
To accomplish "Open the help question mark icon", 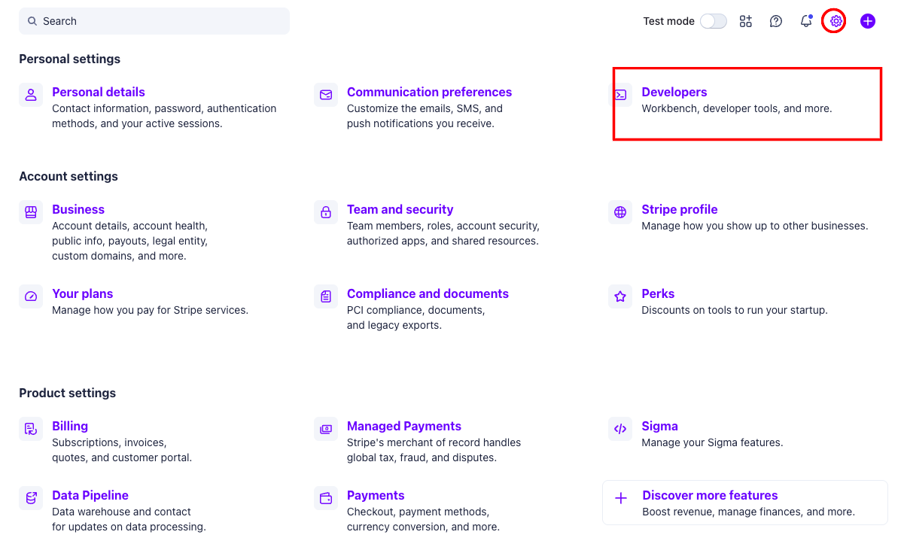I will coord(775,21).
